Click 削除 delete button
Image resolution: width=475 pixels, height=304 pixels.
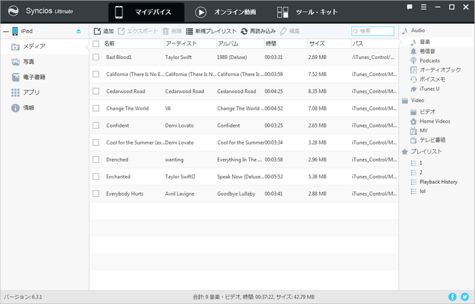click(172, 31)
